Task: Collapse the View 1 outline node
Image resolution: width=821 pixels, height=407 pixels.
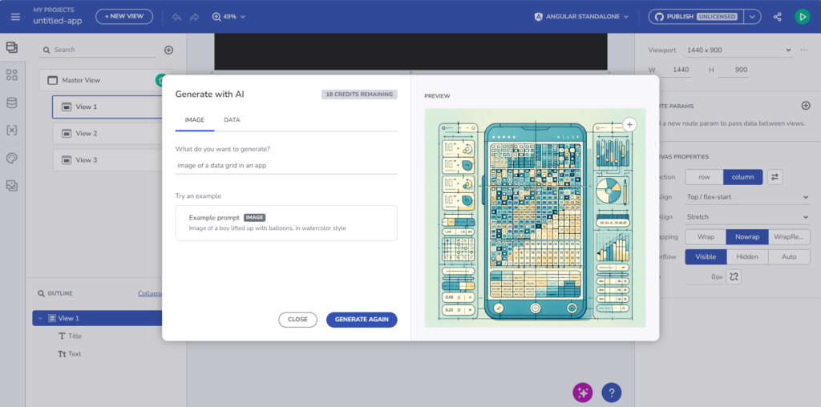Action: pyautogui.click(x=41, y=318)
